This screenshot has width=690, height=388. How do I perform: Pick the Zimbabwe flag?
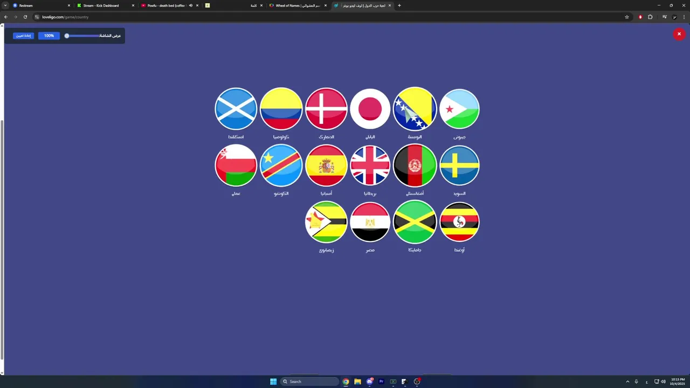[326, 222]
